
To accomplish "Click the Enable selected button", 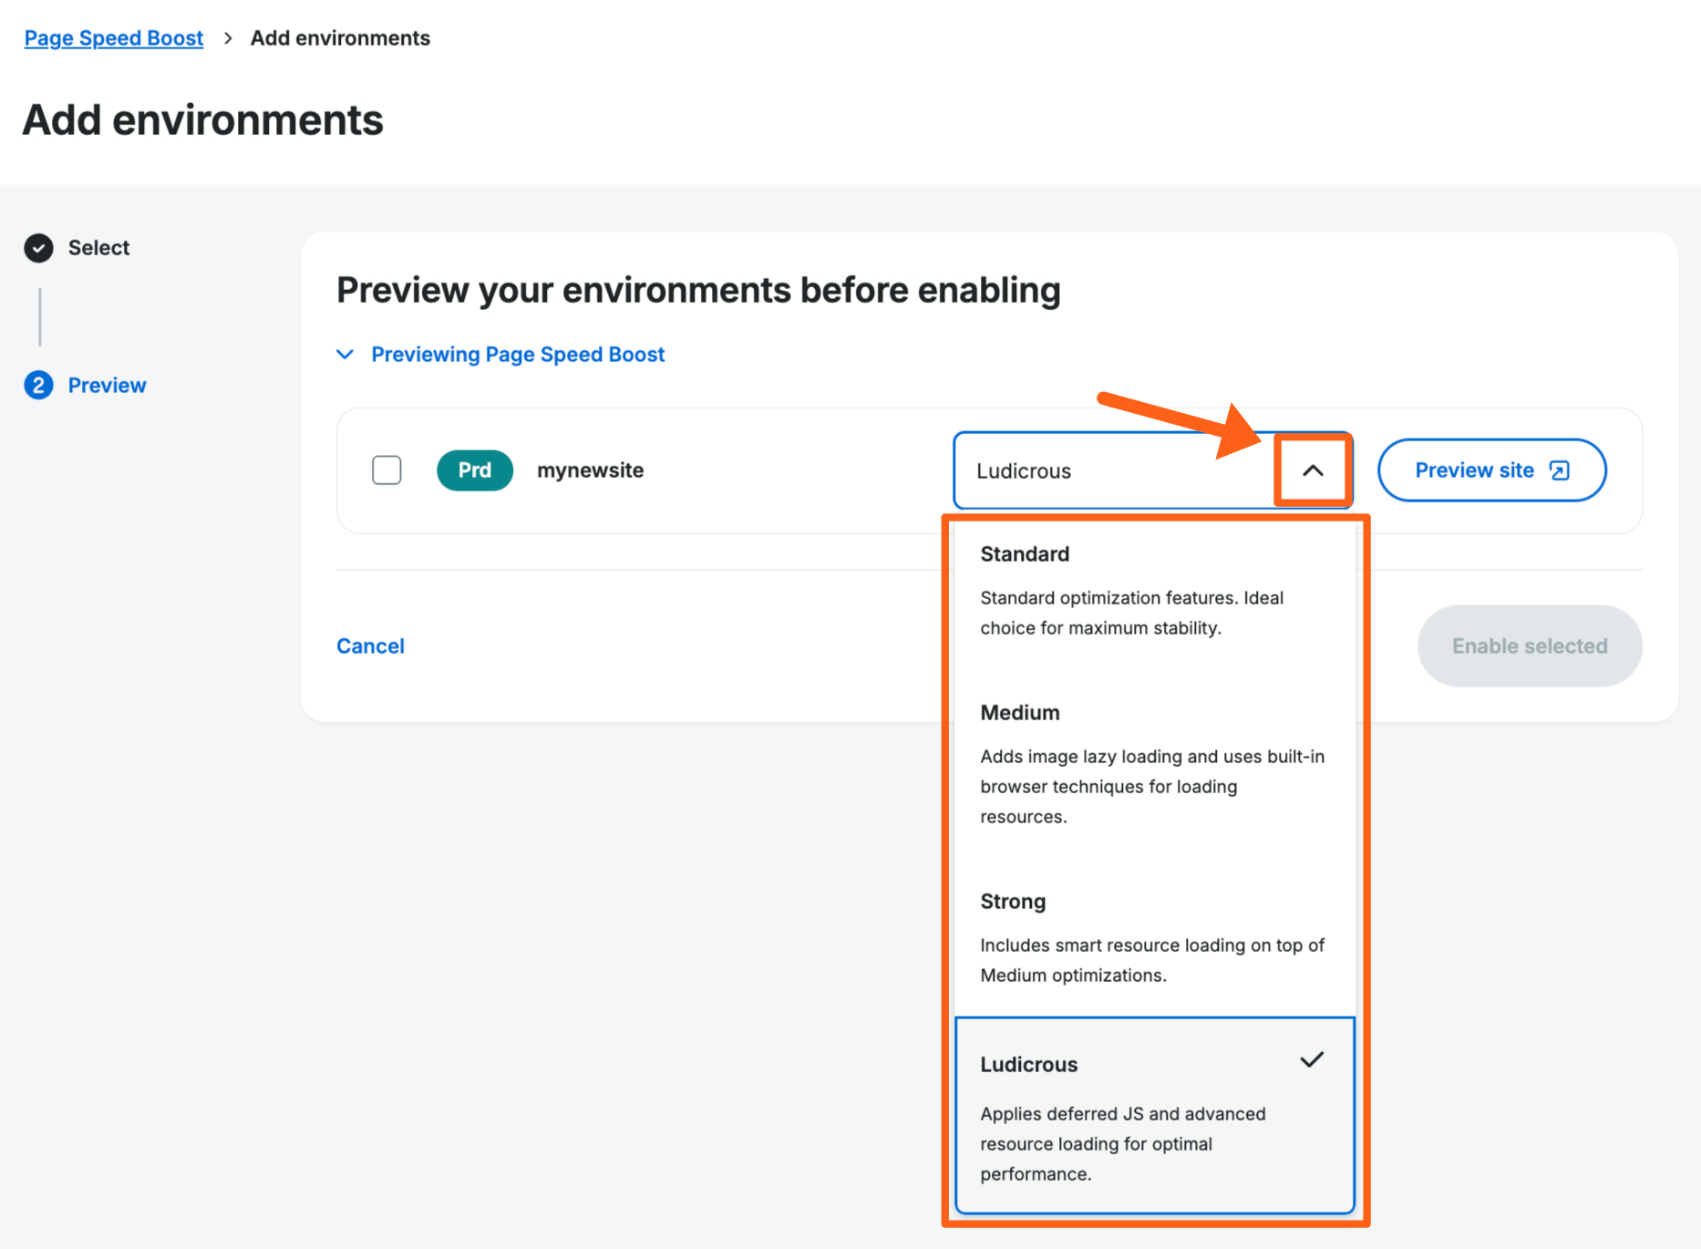I will 1529,645.
